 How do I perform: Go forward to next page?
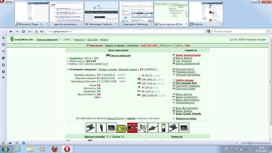coord(17,31)
